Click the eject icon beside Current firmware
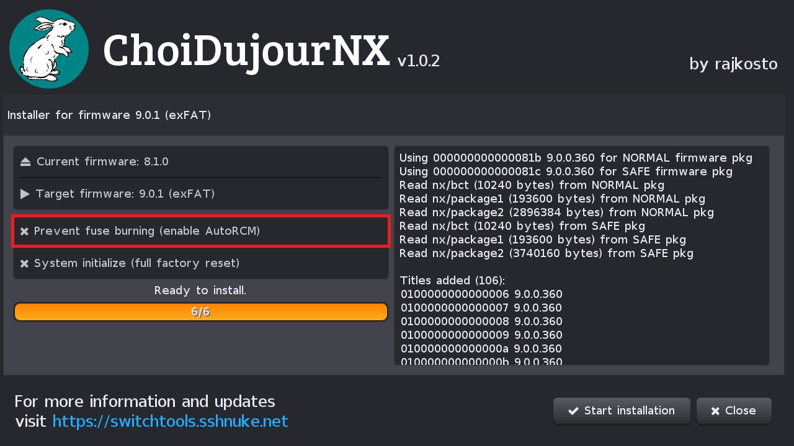The width and height of the screenshot is (794, 446). 25,162
